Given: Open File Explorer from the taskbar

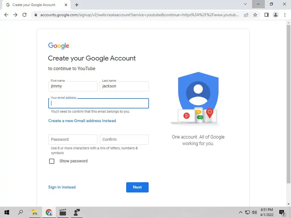Looking at the screenshot, I should pos(35,212).
